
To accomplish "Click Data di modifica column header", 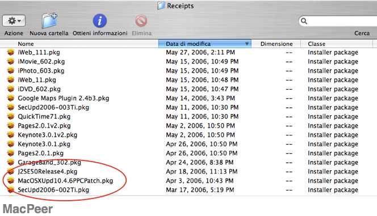I will coord(205,44).
